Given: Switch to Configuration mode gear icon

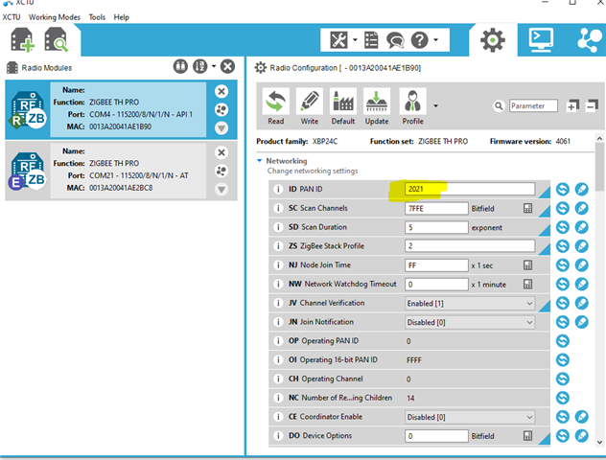Looking at the screenshot, I should [x=493, y=40].
